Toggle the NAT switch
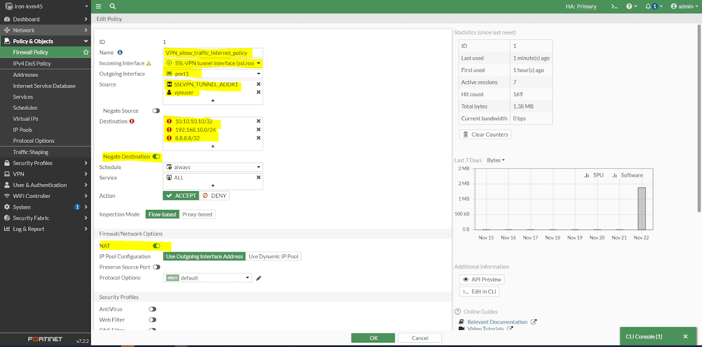The width and height of the screenshot is (702, 347). click(157, 245)
